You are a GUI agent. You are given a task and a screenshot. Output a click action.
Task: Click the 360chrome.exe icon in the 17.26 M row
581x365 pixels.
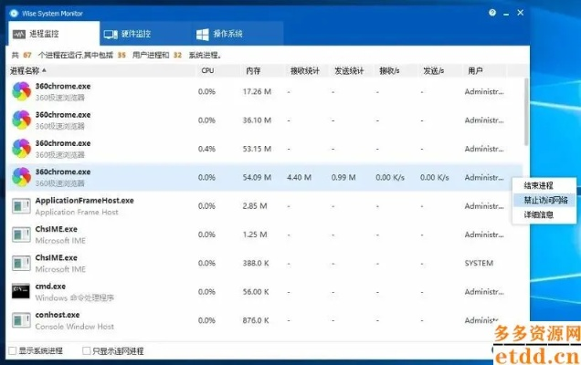[22, 91]
